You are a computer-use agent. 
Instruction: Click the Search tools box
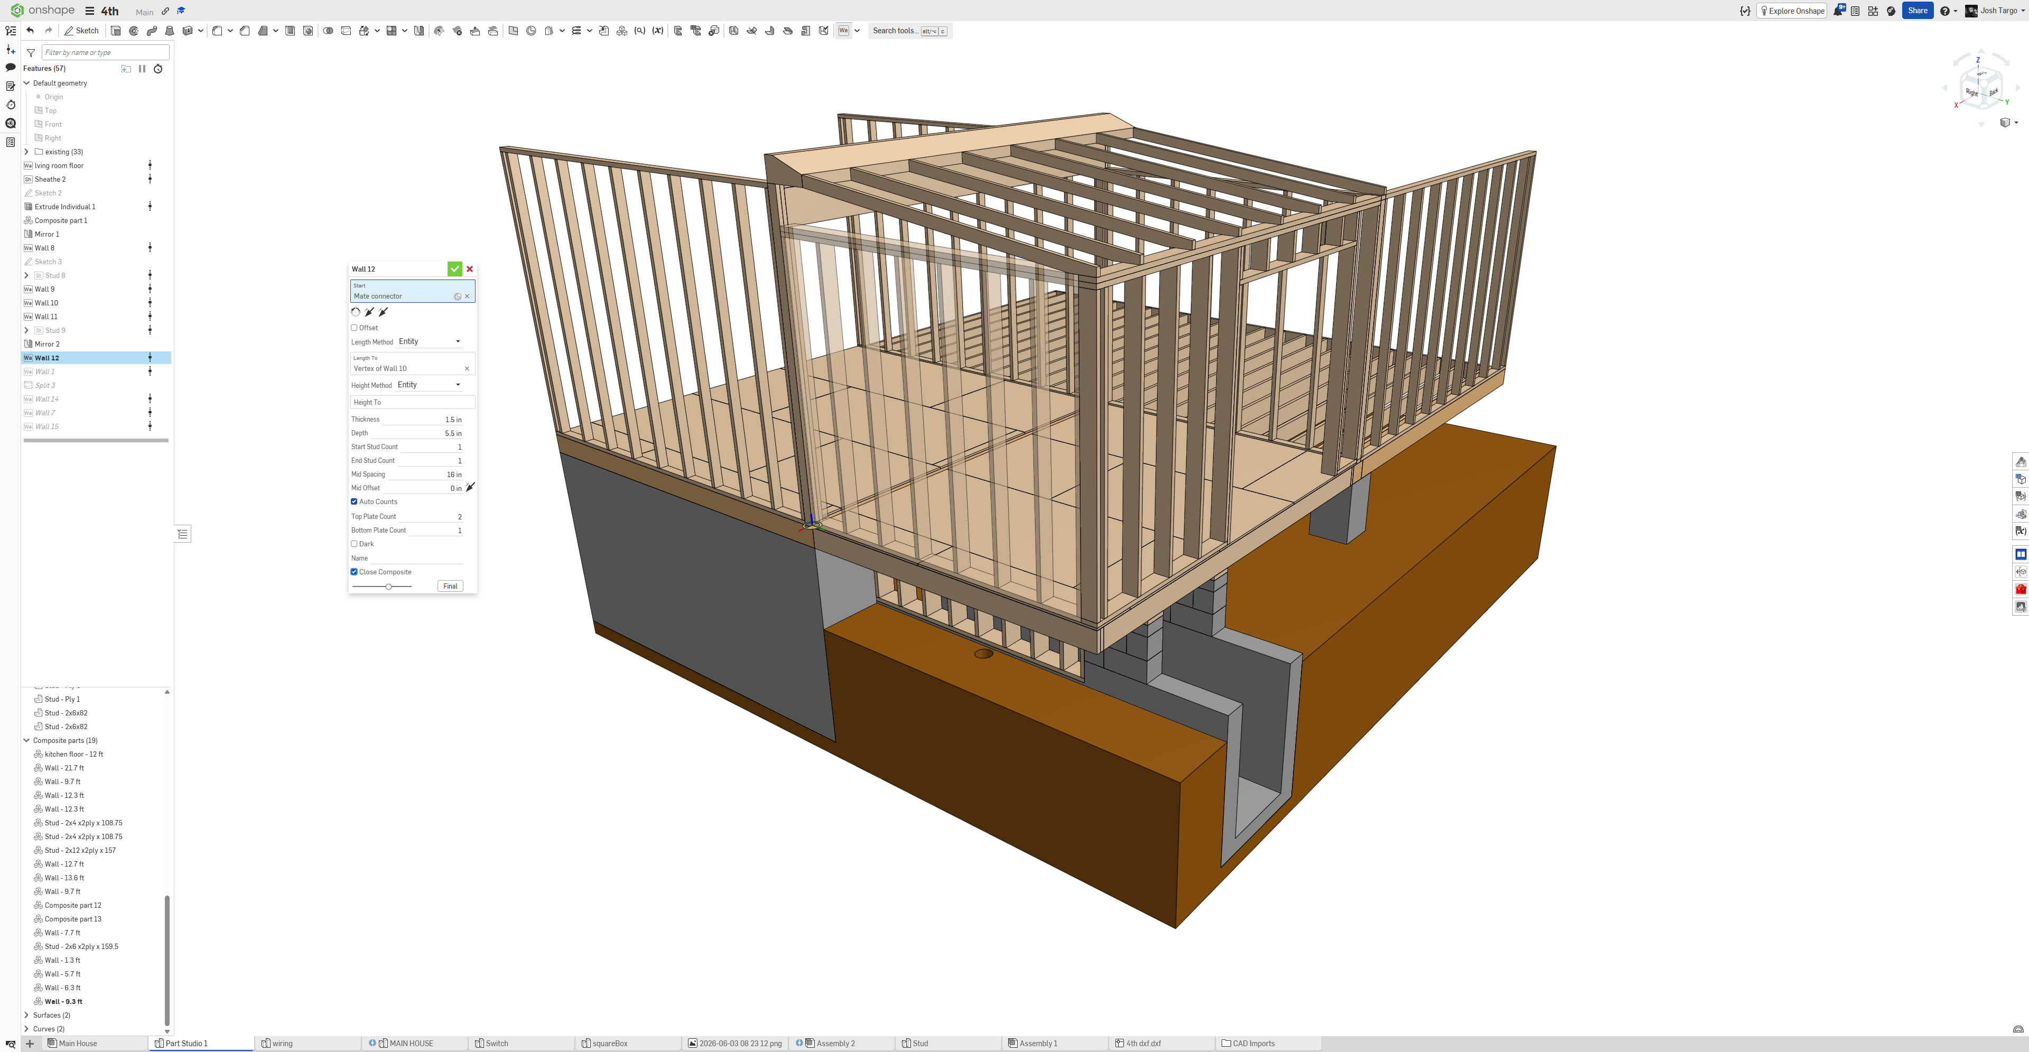[x=910, y=31]
